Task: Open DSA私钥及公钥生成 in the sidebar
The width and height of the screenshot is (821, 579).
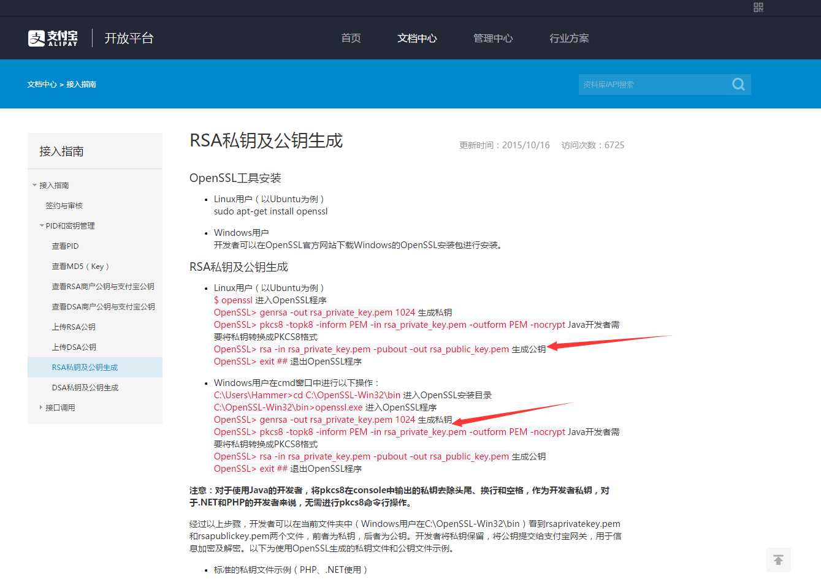Action: [x=85, y=387]
